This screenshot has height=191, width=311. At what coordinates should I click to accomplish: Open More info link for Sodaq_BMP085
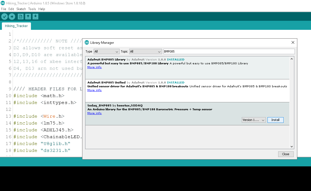tap(94, 113)
